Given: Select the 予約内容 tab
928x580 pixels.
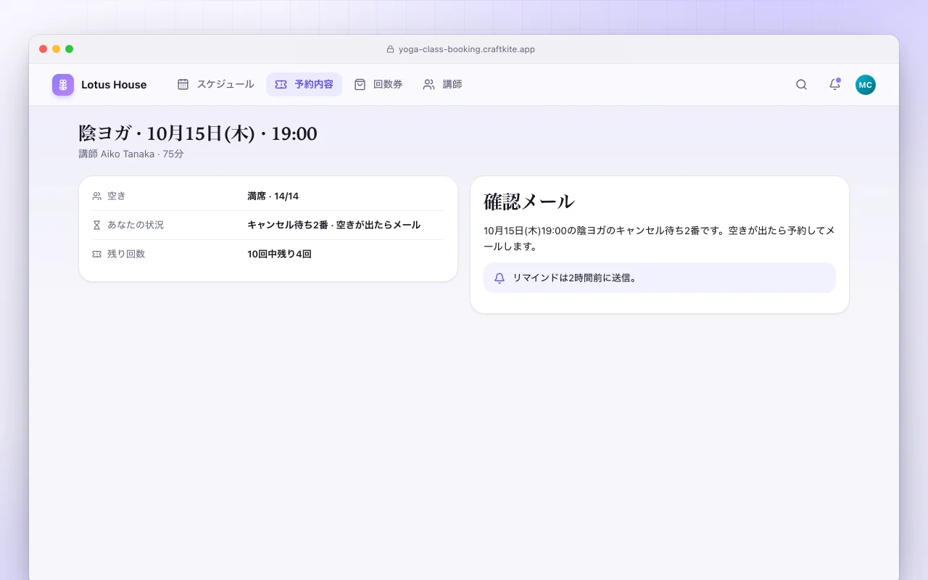Looking at the screenshot, I should [304, 84].
